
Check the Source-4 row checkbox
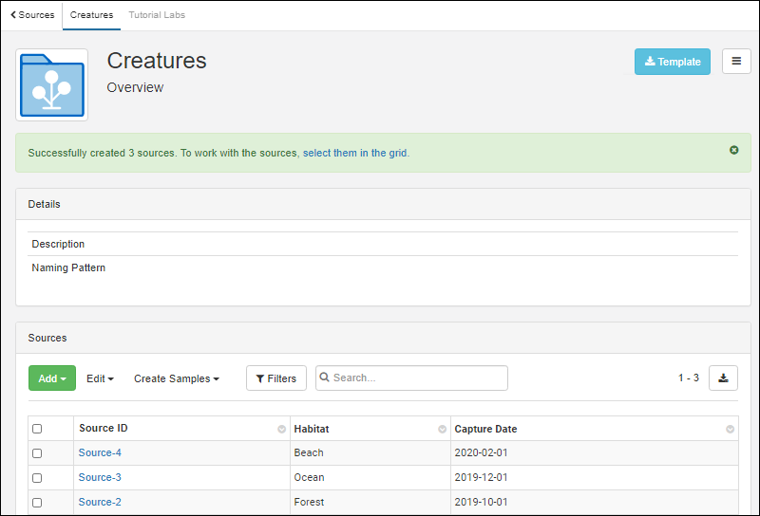pos(37,453)
